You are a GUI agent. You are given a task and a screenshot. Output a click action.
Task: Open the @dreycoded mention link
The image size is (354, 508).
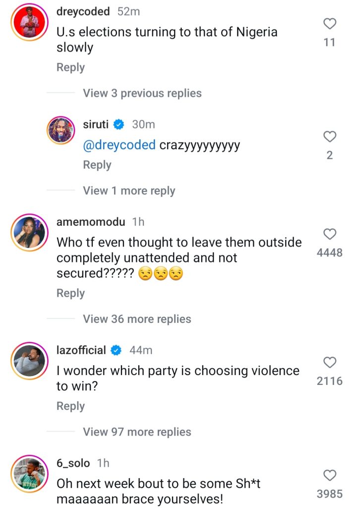119,145
